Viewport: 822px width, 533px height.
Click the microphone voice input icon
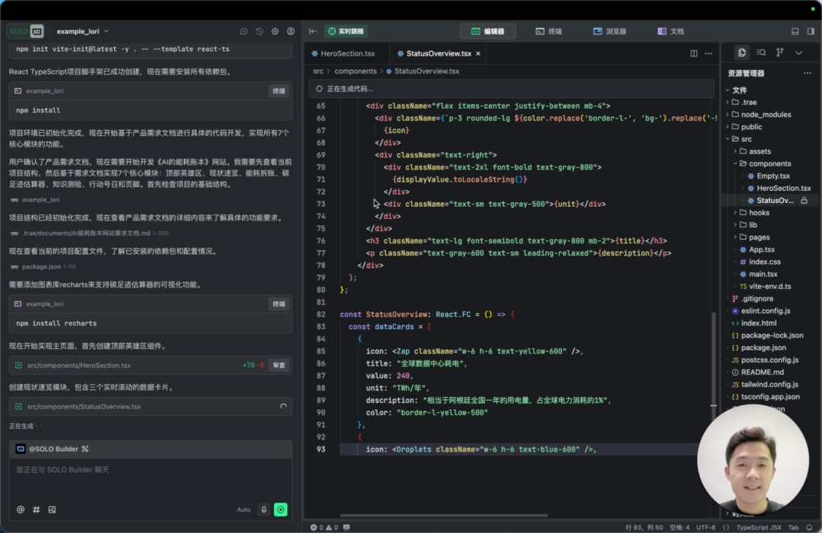[264, 509]
